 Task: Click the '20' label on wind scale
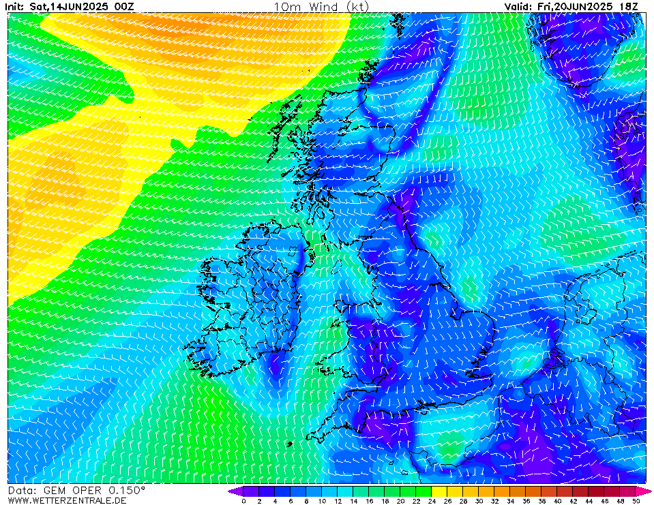pyautogui.click(x=400, y=501)
